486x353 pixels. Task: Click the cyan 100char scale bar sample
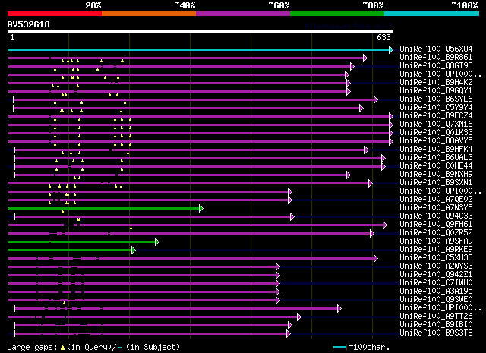(x=339, y=348)
